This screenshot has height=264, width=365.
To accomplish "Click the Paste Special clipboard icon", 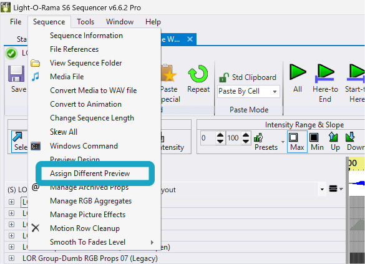I will click(x=168, y=73).
